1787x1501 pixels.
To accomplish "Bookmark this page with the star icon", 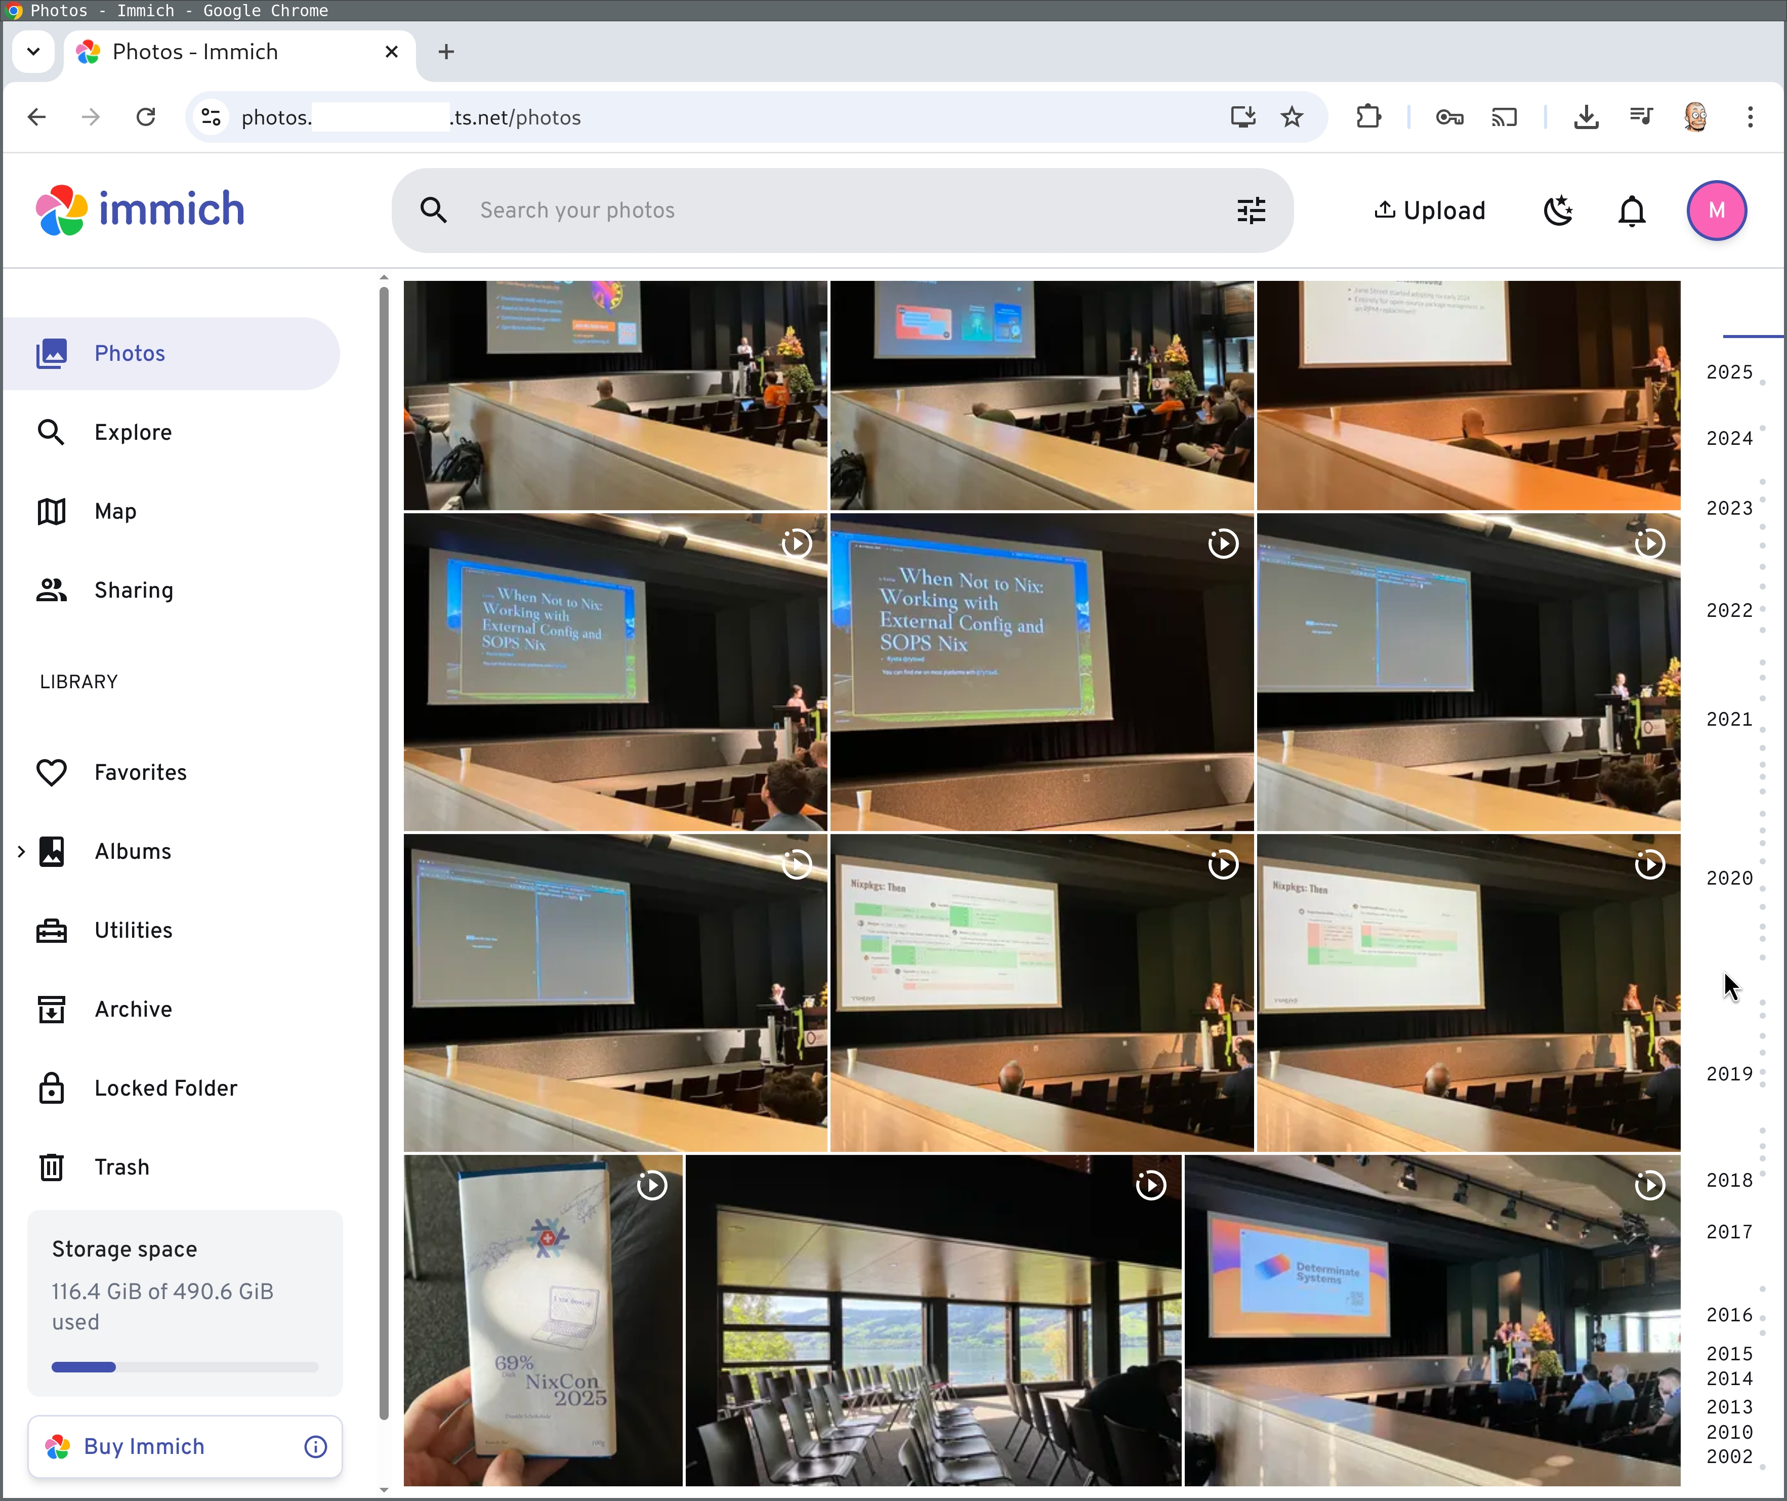I will tap(1292, 116).
